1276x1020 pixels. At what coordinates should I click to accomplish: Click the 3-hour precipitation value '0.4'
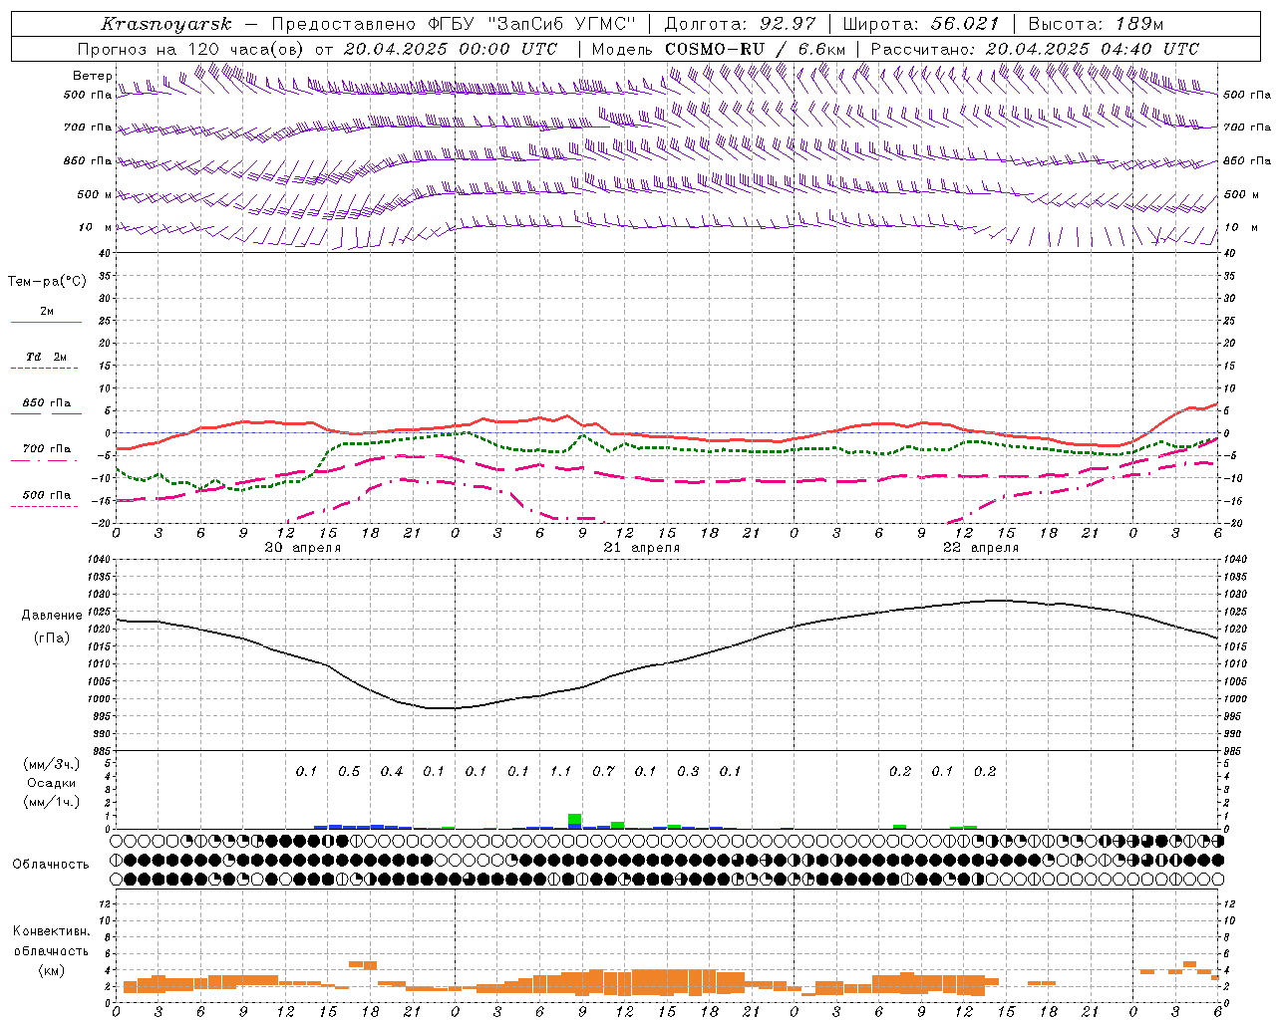(x=392, y=771)
